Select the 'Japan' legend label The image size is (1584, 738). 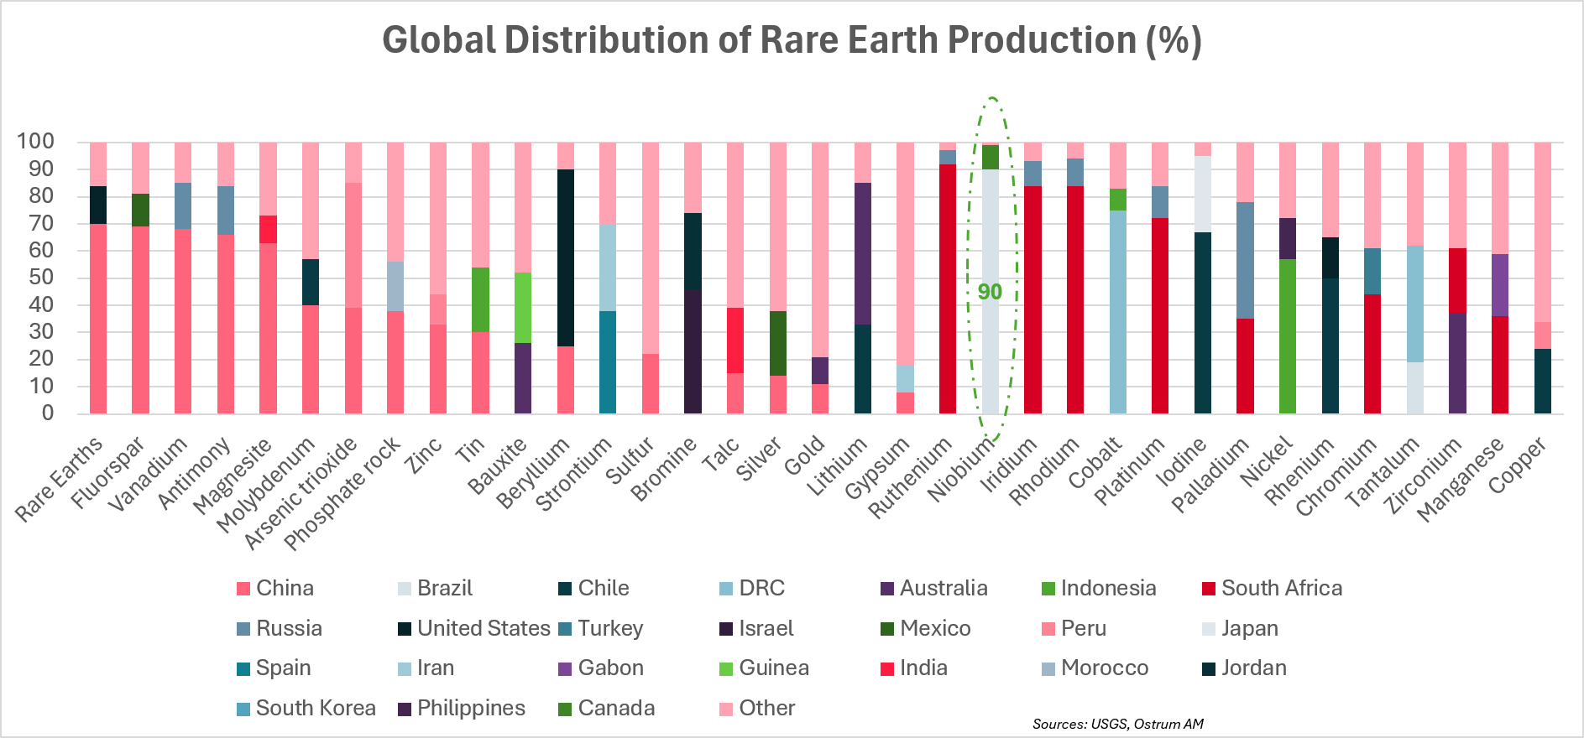point(1250,629)
